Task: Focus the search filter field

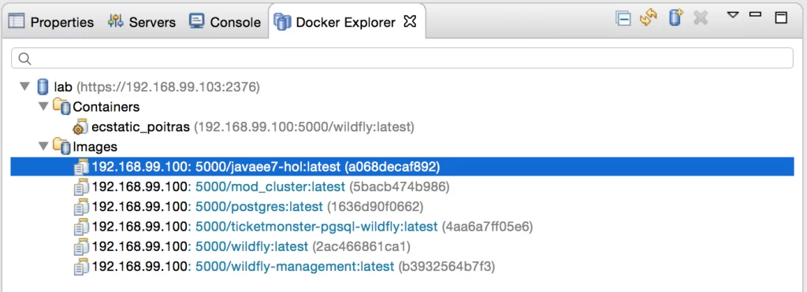Action: pyautogui.click(x=402, y=58)
